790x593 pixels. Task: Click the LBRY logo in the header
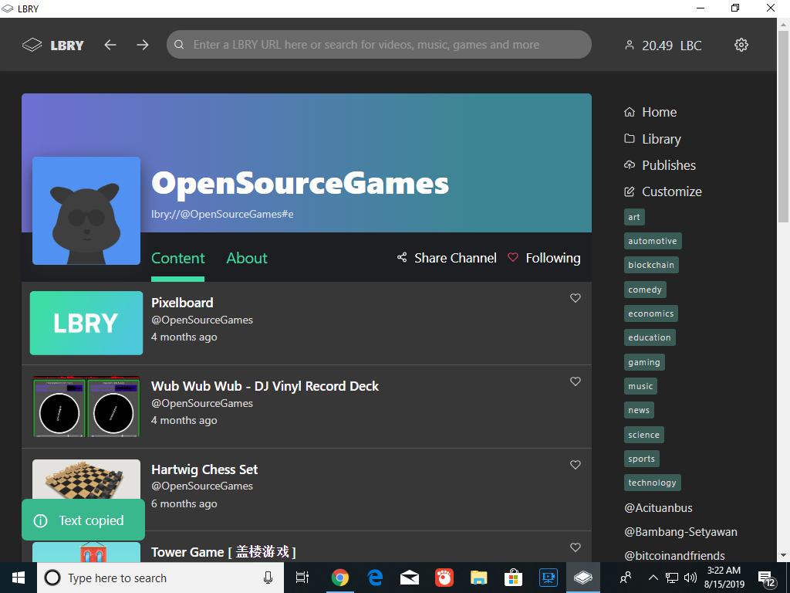pos(53,45)
